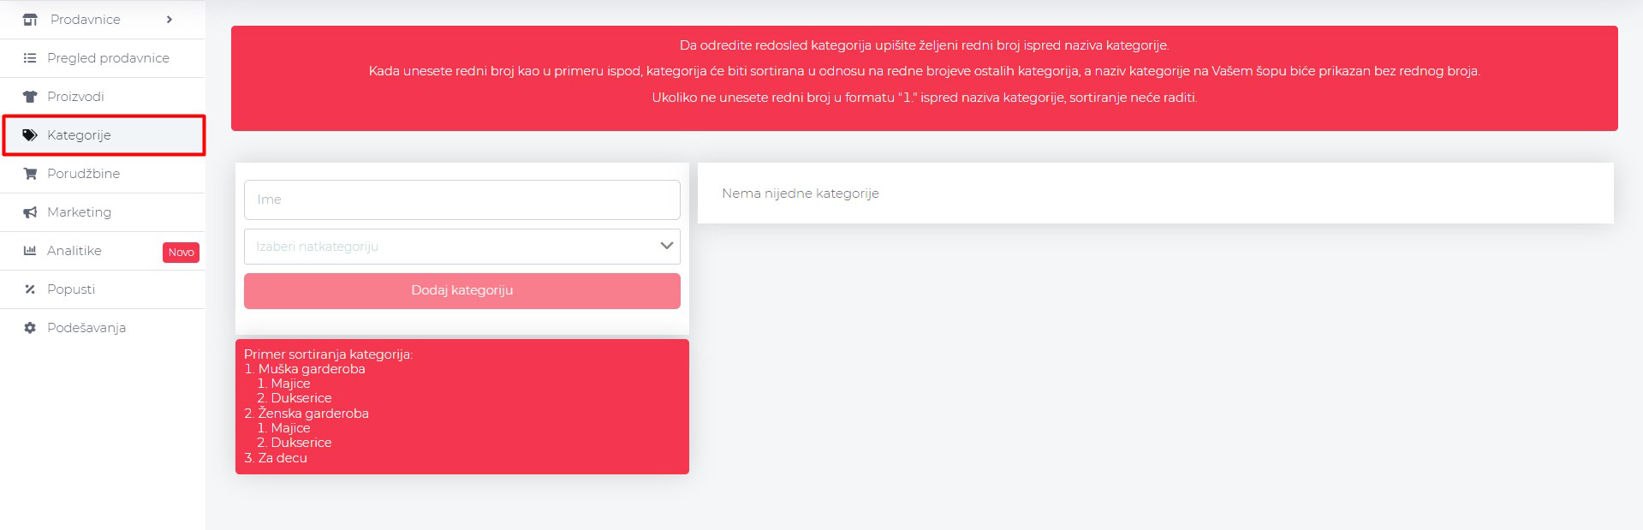
Task: Select the Prodavnice menu label
Action: (85, 20)
